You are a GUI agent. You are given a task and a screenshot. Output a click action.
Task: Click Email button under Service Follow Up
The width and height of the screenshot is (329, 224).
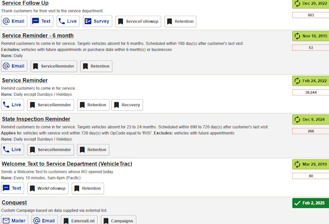[x=14, y=21]
